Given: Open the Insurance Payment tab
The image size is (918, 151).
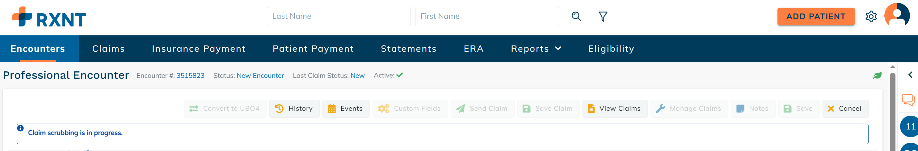Looking at the screenshot, I should point(199,49).
